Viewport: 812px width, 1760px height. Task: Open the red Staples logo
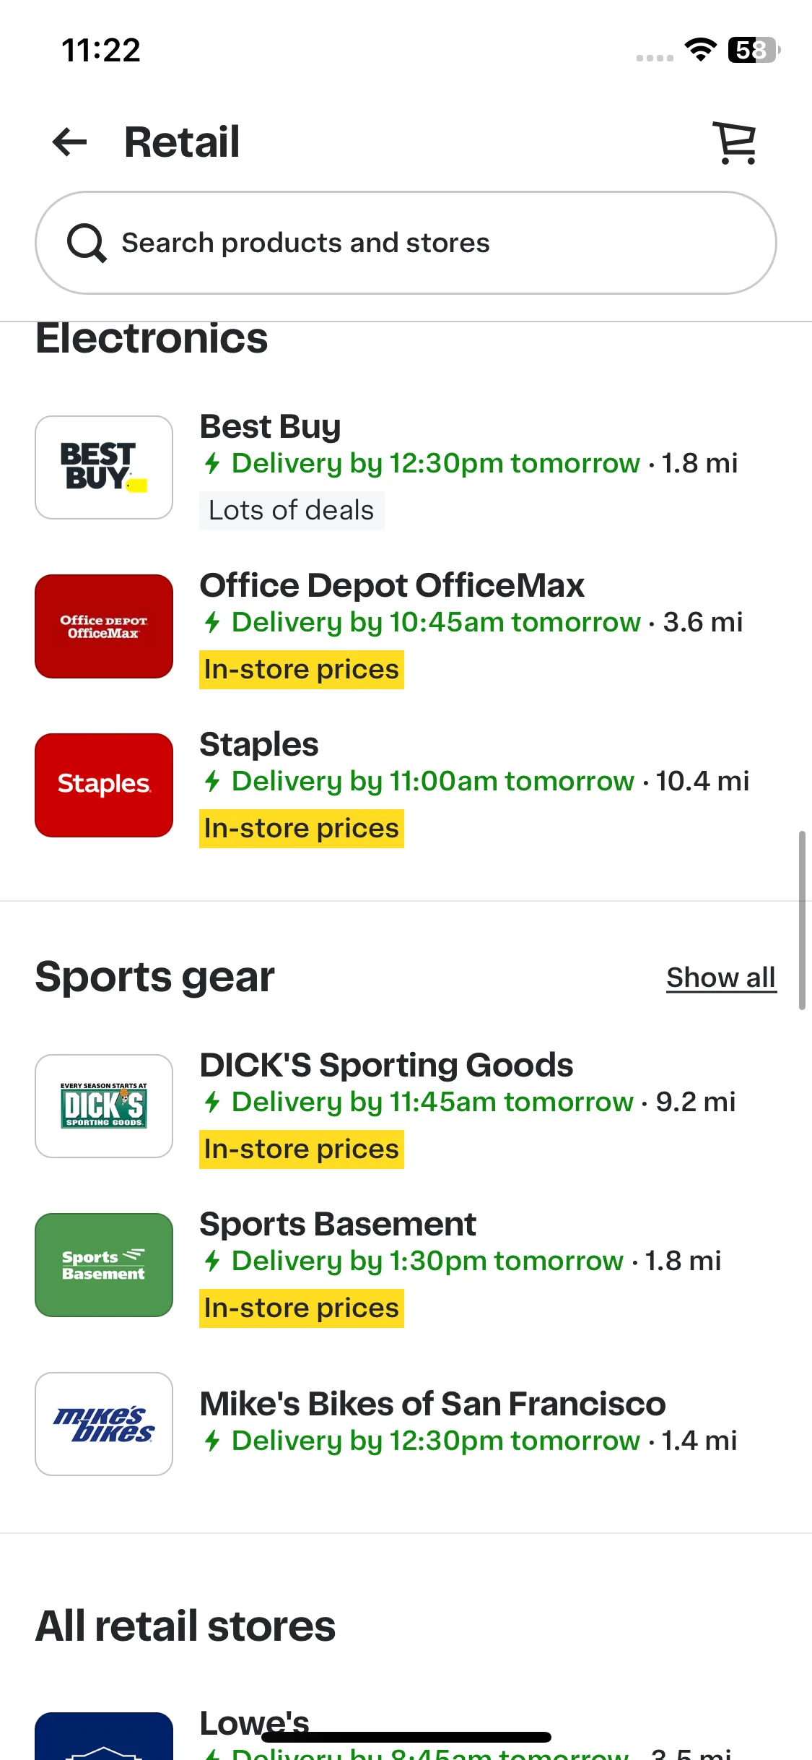(x=104, y=785)
